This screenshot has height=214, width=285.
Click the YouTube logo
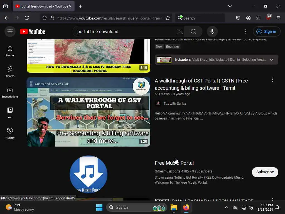click(x=33, y=32)
